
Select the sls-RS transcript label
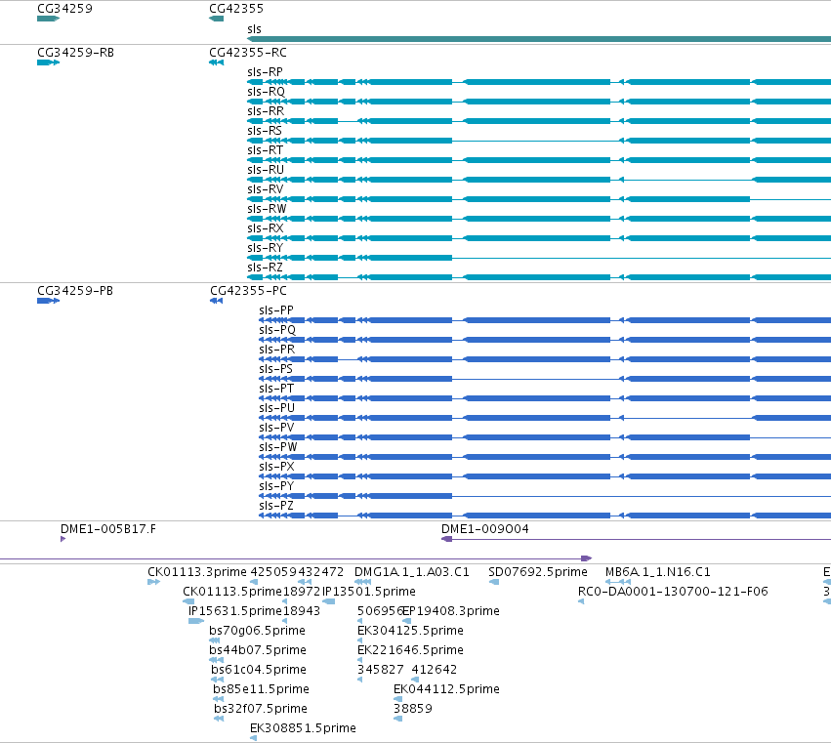pos(265,131)
